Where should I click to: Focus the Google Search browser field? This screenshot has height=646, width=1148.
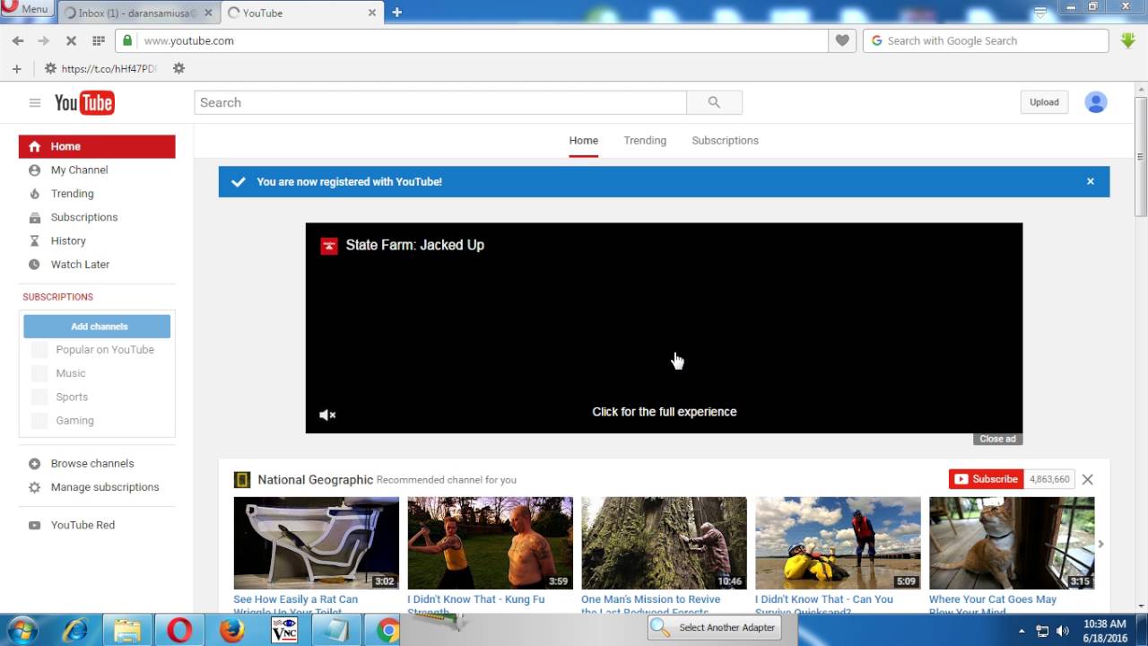coord(986,40)
